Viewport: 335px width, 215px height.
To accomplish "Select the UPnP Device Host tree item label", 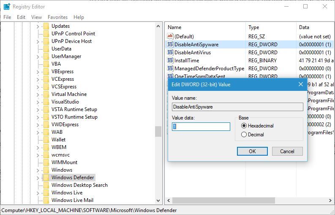I will [x=71, y=41].
